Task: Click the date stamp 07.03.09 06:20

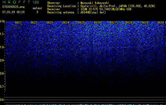Action: coord(13,12)
